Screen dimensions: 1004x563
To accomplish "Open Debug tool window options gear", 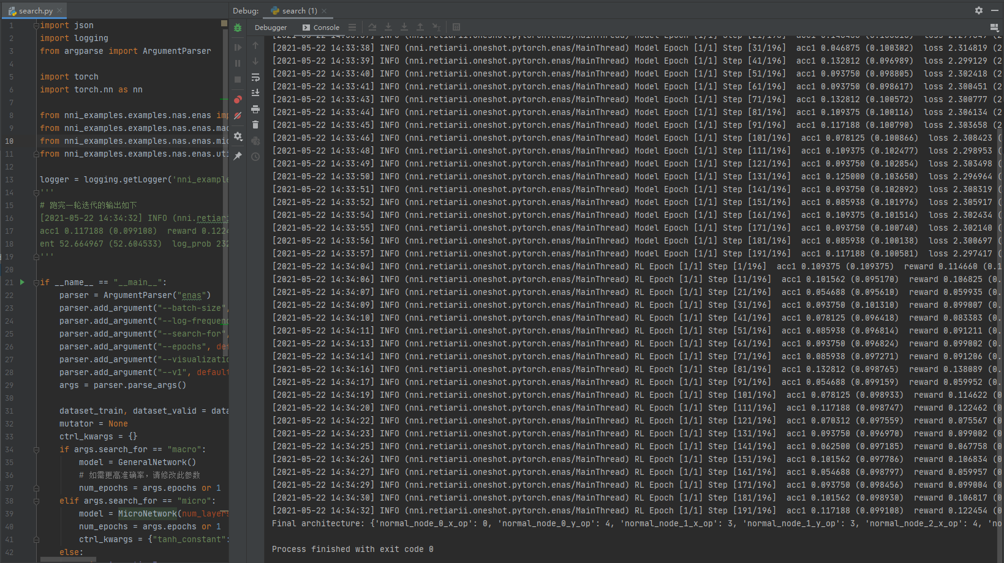I will click(979, 10).
